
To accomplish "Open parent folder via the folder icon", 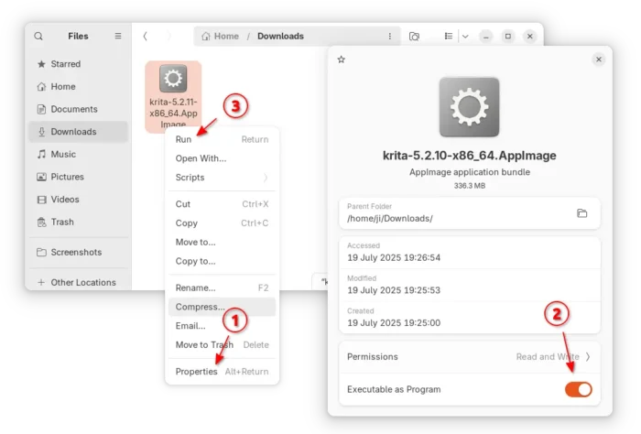I will (581, 213).
